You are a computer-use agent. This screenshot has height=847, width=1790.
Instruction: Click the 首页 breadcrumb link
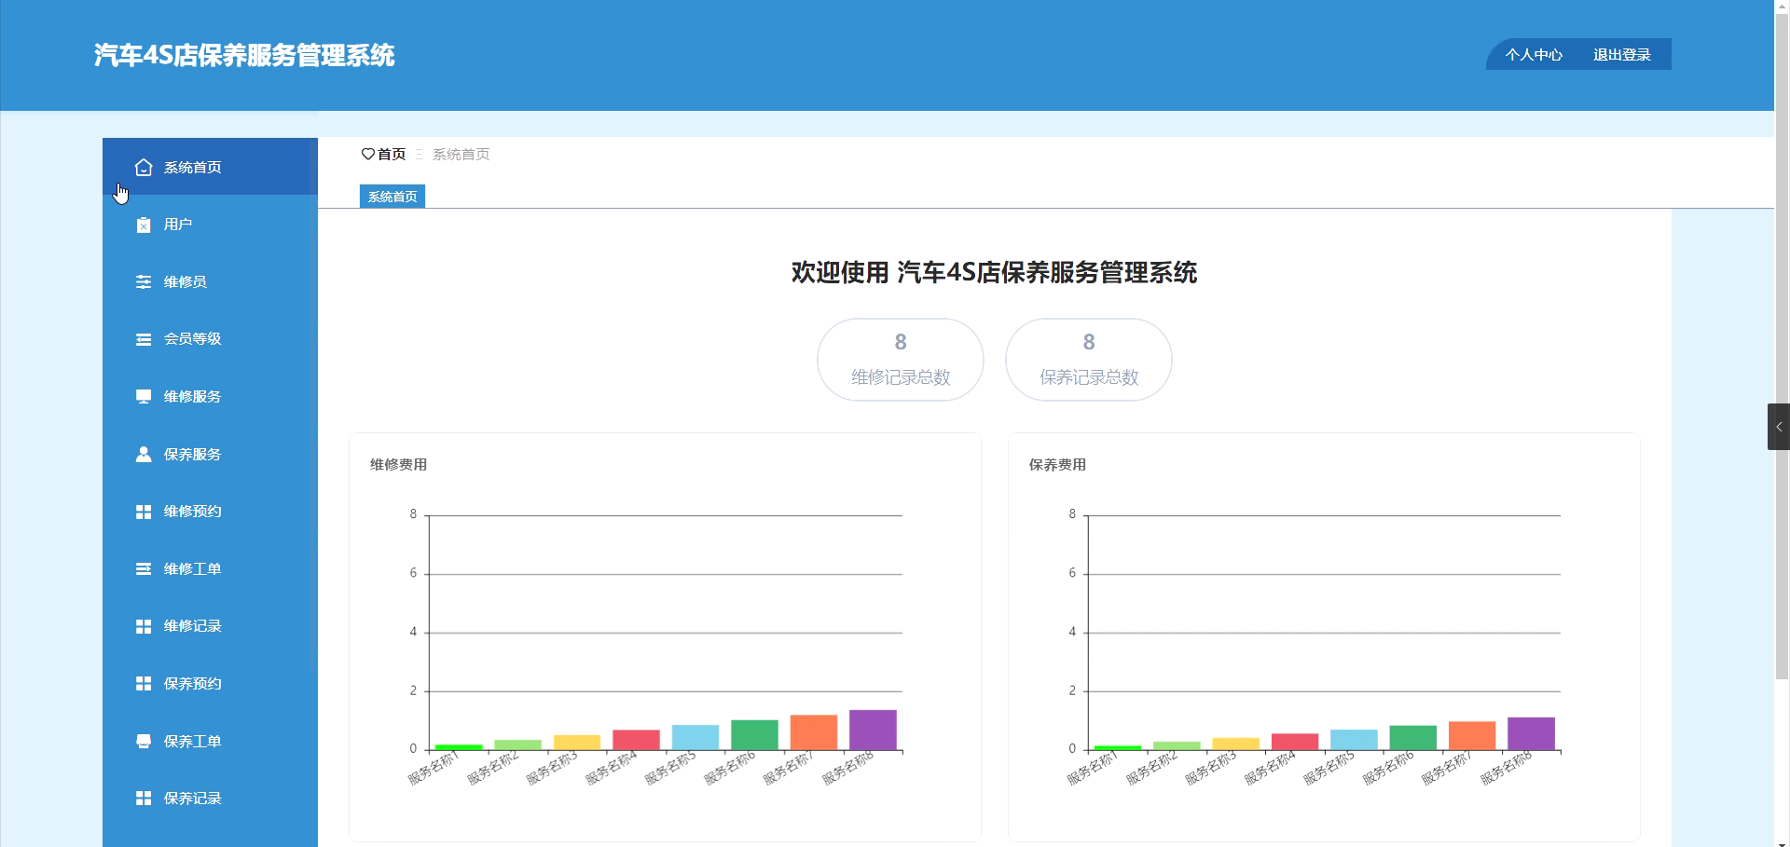click(392, 154)
